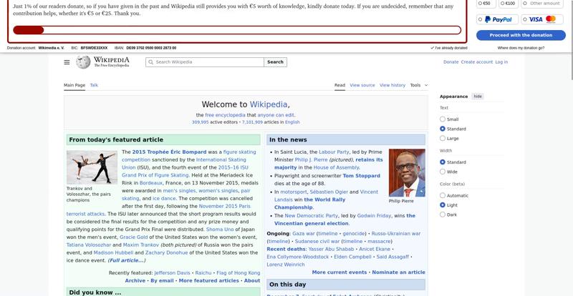Expand the Tools dropdown menu
This screenshot has height=296, width=573.
point(418,85)
